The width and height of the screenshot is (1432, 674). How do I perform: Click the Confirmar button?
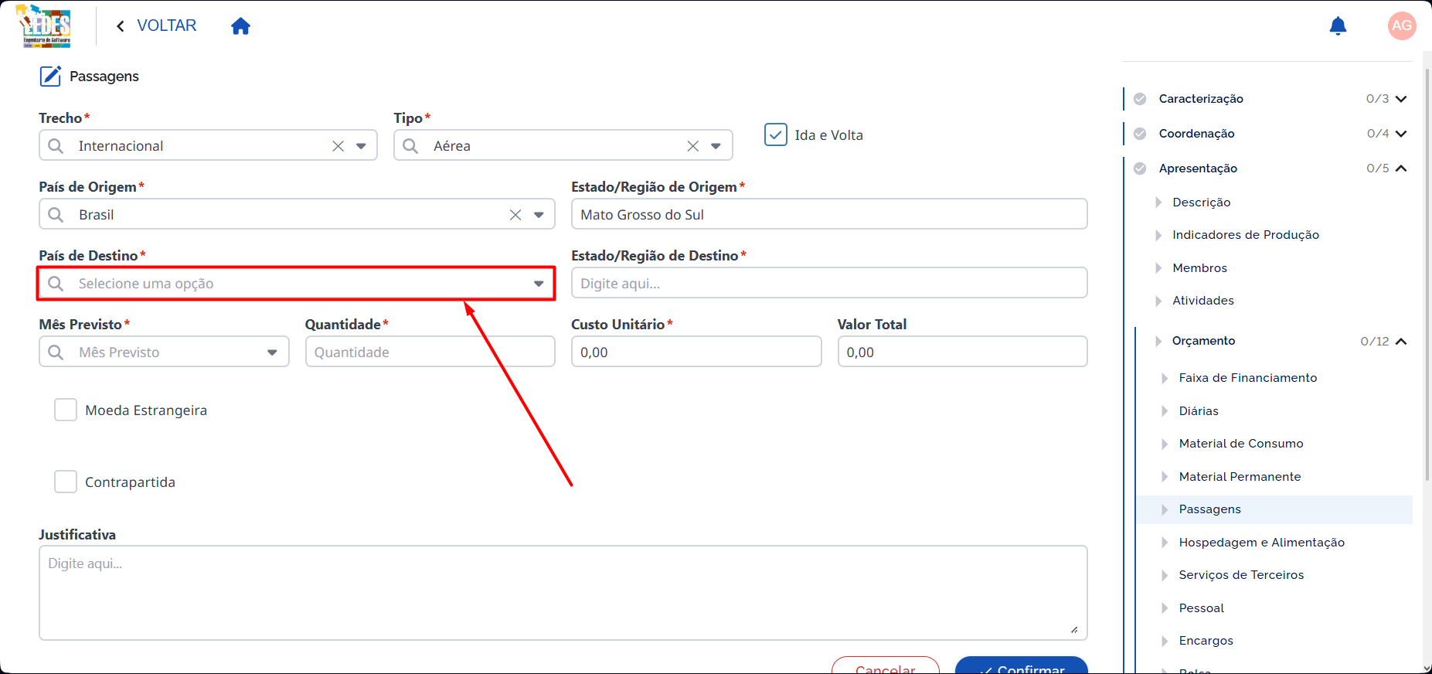(1022, 666)
